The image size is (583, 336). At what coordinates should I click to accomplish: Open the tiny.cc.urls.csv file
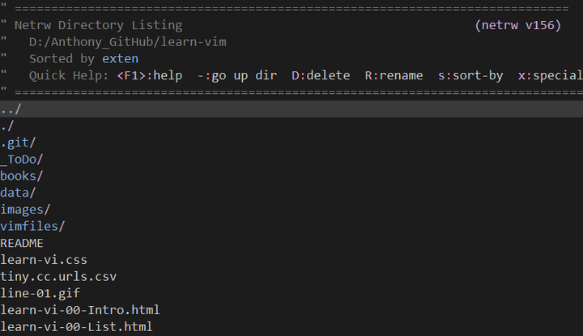click(58, 277)
